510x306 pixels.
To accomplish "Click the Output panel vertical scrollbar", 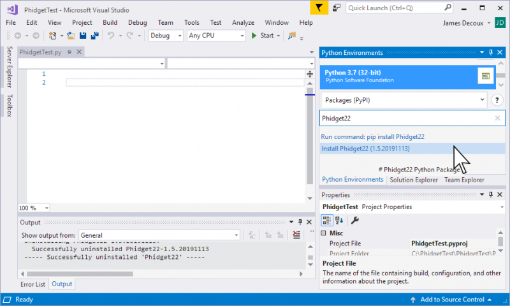I will coord(310,256).
